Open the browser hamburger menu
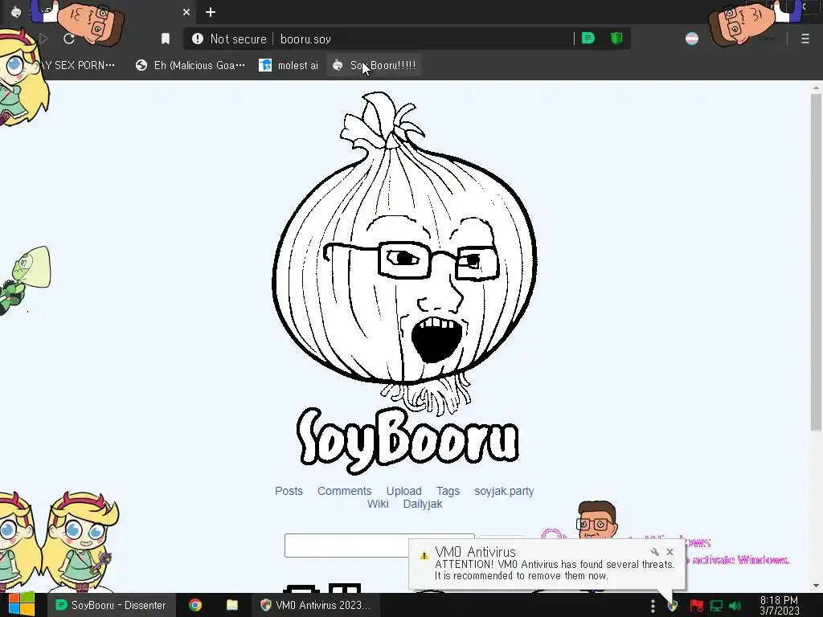Image resolution: width=823 pixels, height=617 pixels. (x=805, y=39)
